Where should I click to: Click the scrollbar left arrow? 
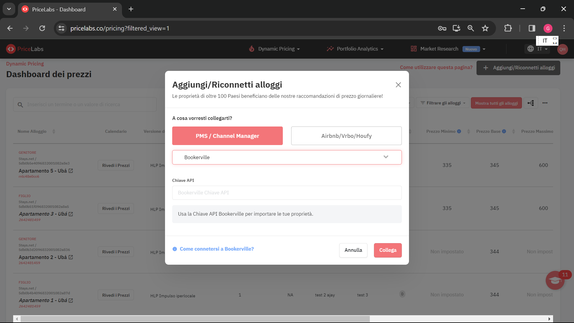(x=17, y=319)
